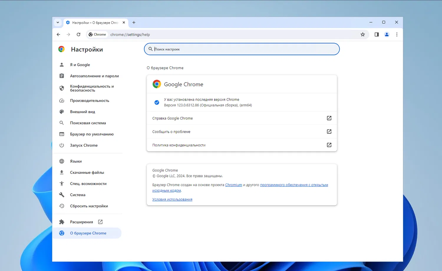Open Политика конфиденциальности row
Screen dimensions: 442x271
click(x=242, y=145)
